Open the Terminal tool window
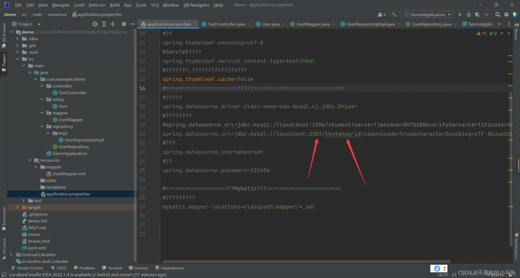This screenshot has height=278, width=520. tap(112, 268)
